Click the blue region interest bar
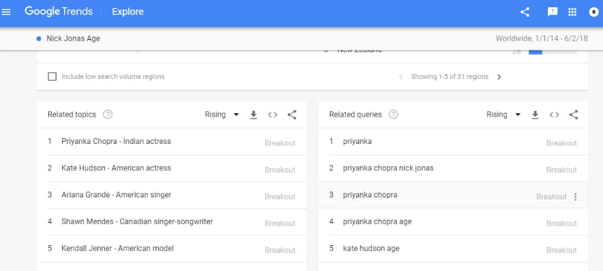This screenshot has width=603, height=271. (x=535, y=53)
